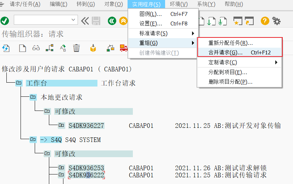Open the orange Help question mark icon
Screen dimensions: 293x184
tap(265, 21)
